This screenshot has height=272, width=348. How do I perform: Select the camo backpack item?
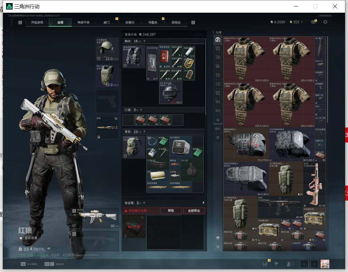coord(134,147)
